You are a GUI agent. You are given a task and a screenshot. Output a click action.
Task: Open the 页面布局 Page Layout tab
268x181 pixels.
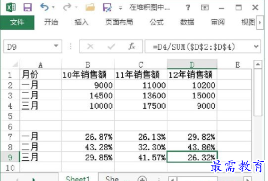tap(119, 22)
